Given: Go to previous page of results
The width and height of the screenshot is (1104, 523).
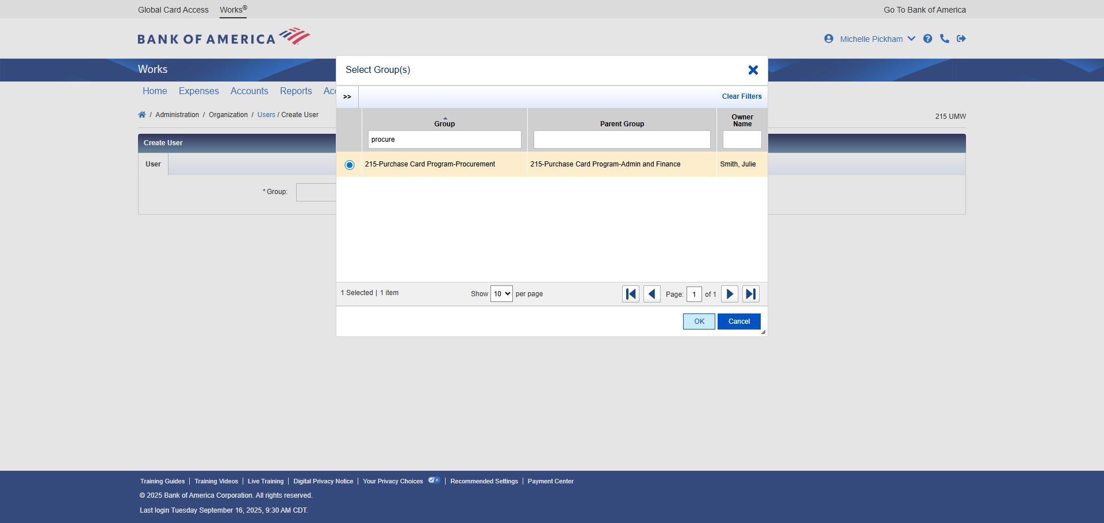Looking at the screenshot, I should pos(651,294).
